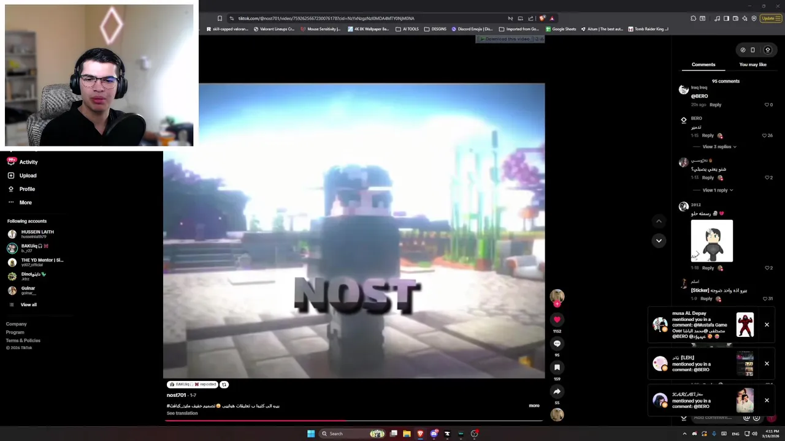
Task: Open the AI TOOLS bookmark folder
Action: click(407, 29)
